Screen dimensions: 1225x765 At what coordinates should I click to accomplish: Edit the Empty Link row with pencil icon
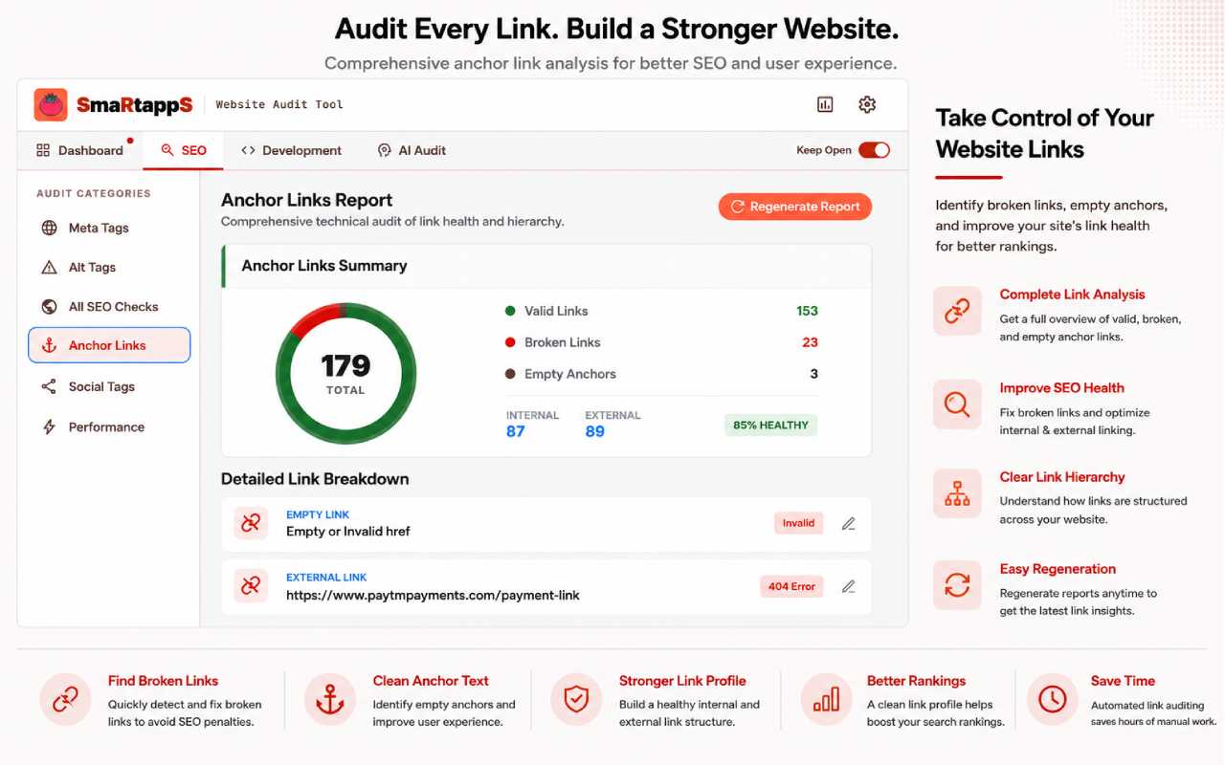[848, 523]
